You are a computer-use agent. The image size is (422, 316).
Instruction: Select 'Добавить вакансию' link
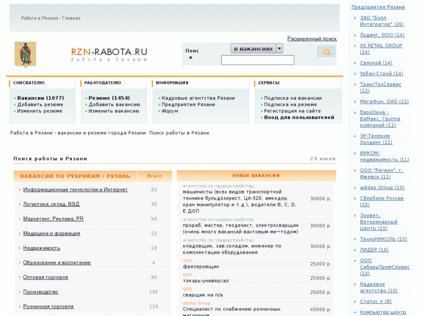(114, 104)
